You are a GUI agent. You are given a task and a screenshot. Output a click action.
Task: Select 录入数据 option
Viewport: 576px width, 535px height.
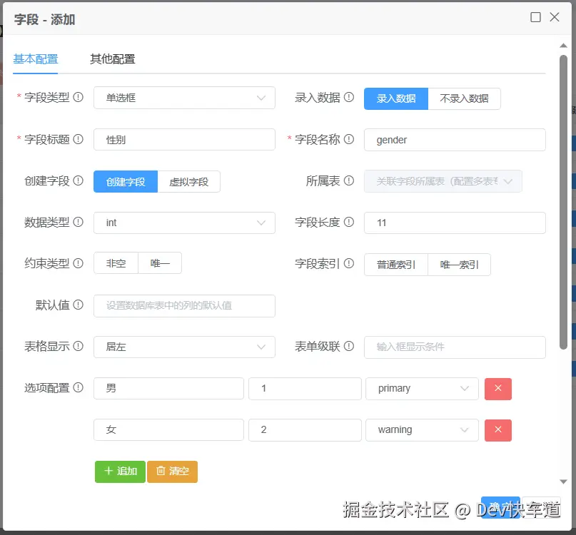click(x=396, y=98)
